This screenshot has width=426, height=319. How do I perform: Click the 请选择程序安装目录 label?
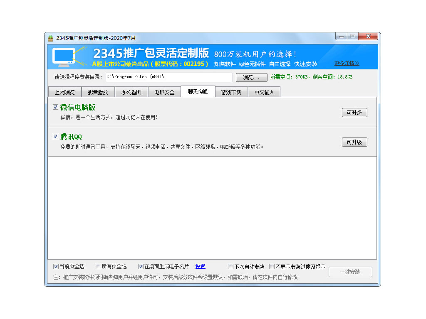point(78,77)
